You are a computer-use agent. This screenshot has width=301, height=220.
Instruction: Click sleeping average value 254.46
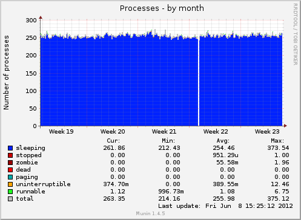(223, 148)
